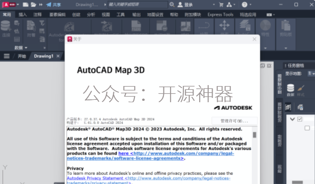Click the keyword search input box
The image size is (315, 184).
(138, 4)
